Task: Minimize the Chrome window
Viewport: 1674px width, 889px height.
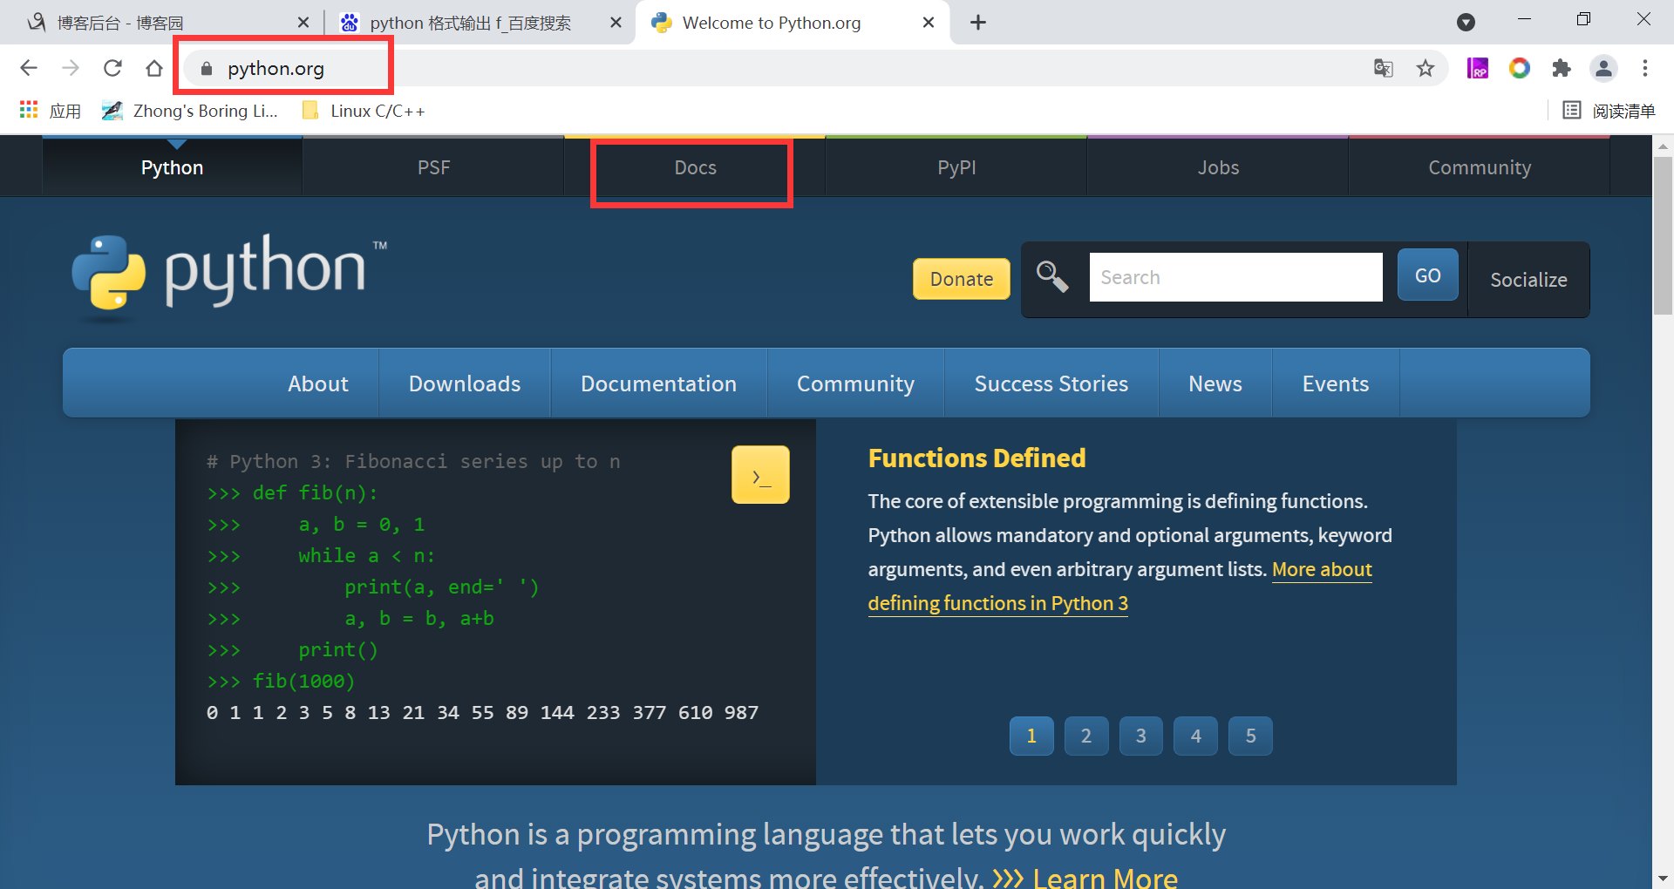Action: coord(1524,19)
